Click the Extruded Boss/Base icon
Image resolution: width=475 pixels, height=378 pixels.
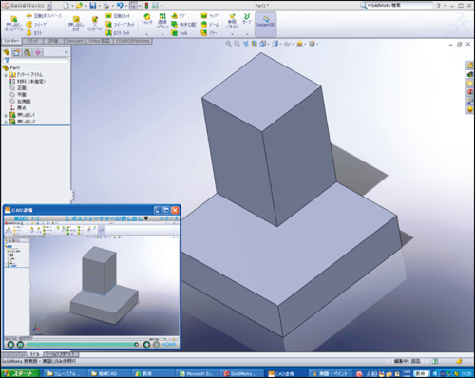[x=13, y=23]
